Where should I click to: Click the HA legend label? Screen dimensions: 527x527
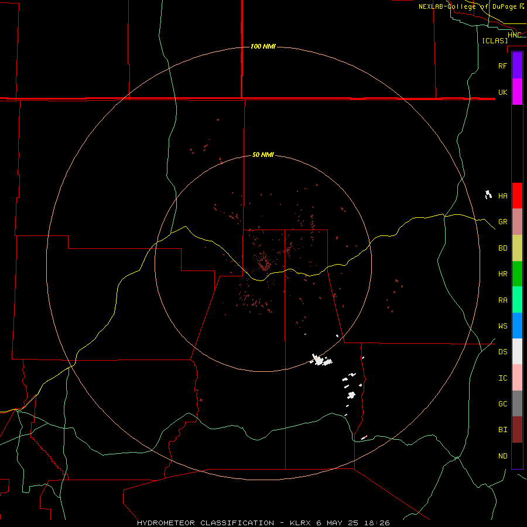(502, 196)
